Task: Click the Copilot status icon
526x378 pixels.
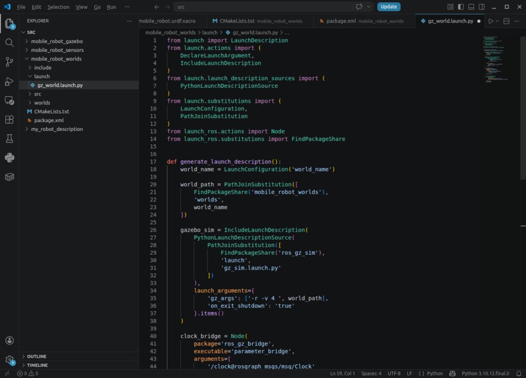Action: pyautogui.click(x=452, y=373)
